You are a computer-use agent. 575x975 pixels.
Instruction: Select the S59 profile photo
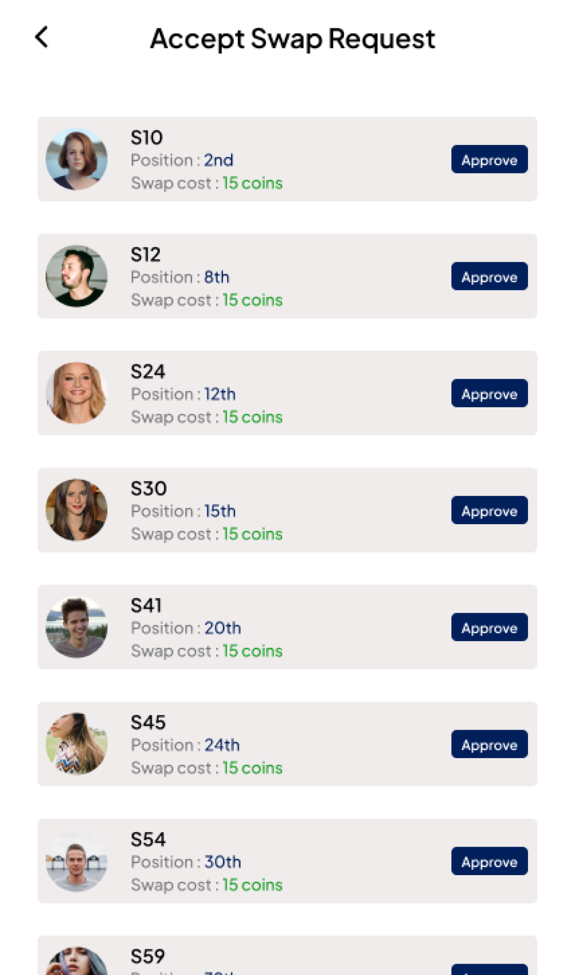pos(77,963)
